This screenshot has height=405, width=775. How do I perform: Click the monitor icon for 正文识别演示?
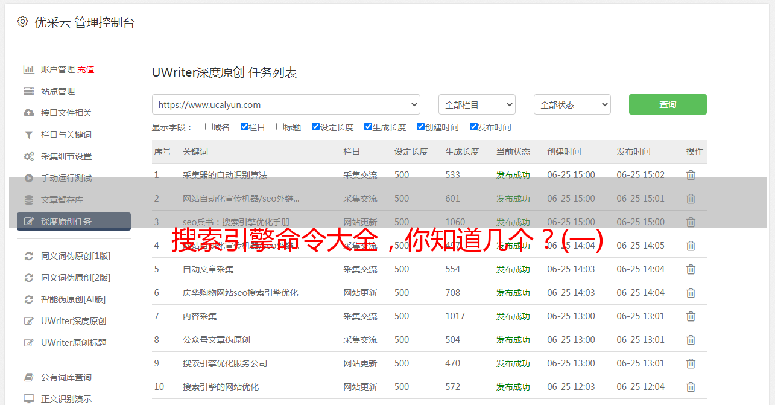click(x=28, y=399)
